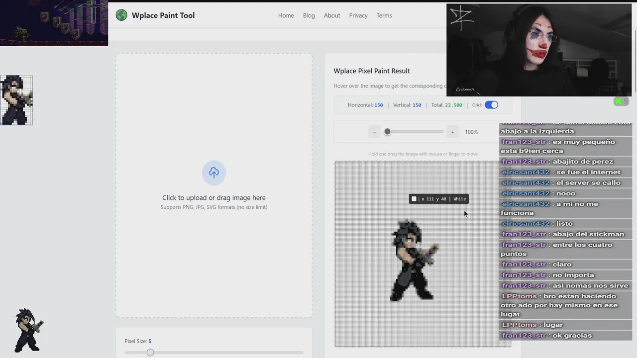The image size is (637, 358).
Task: Click the Wplace Pixel Paint Result heading
Action: coord(372,71)
